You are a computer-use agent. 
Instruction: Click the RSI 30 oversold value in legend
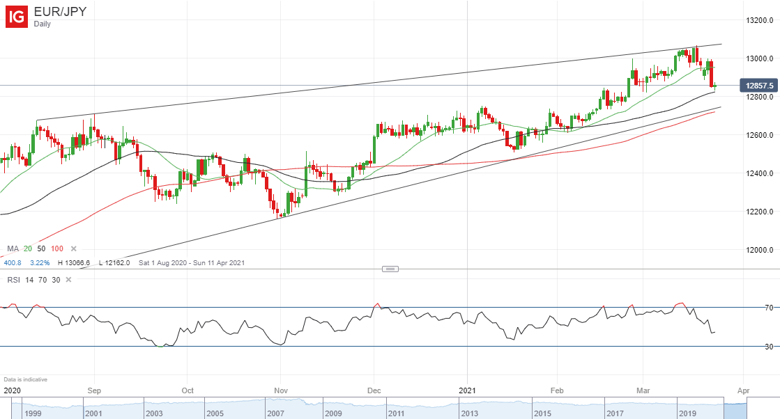tap(56, 280)
